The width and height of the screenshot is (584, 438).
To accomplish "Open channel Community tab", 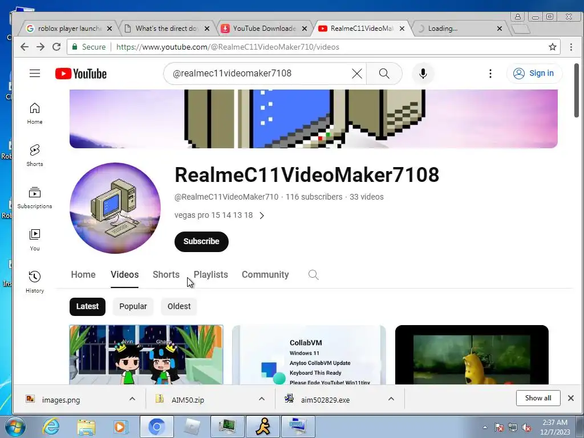I will pos(265,274).
